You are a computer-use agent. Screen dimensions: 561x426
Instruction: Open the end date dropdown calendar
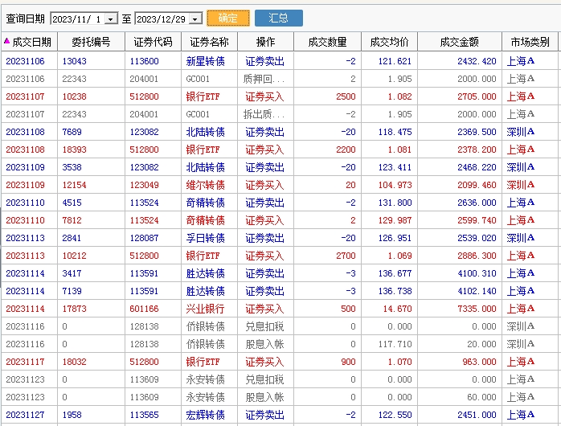pyautogui.click(x=195, y=18)
